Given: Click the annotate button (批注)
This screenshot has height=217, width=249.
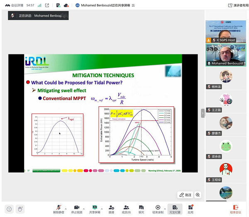Looking at the screenshot, I should coord(185,195).
